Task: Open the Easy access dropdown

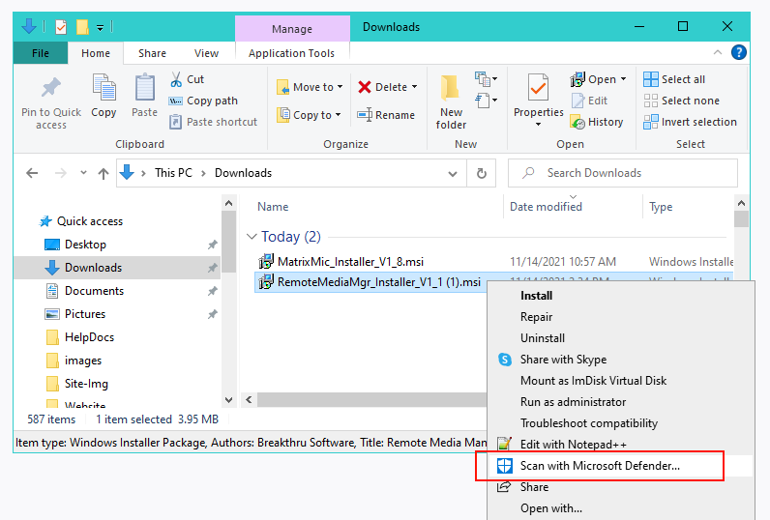Action: pyautogui.click(x=487, y=101)
